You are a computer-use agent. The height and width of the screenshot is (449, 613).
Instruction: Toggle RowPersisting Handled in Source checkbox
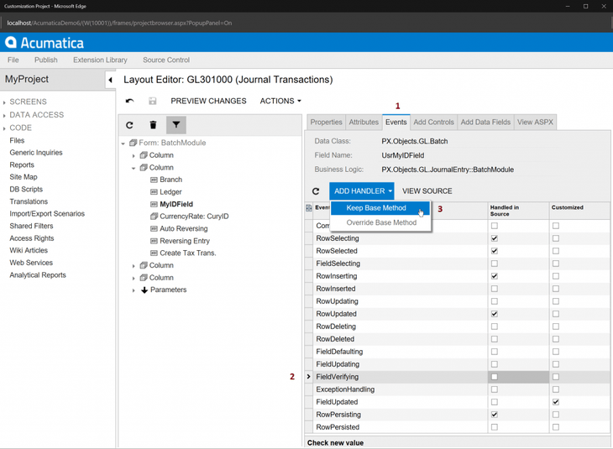[494, 415]
